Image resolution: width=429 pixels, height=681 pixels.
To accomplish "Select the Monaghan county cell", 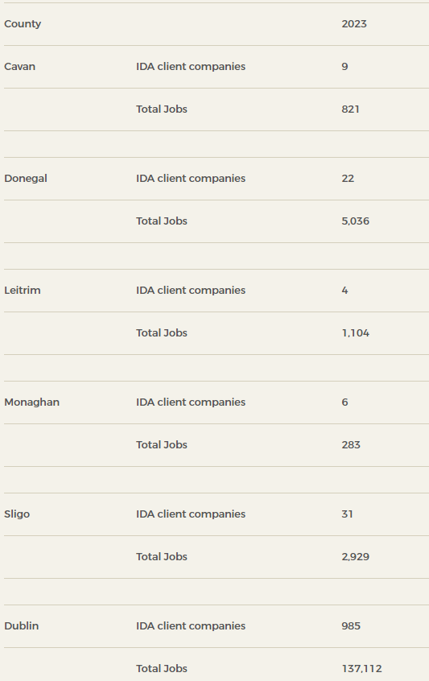I will [31, 402].
